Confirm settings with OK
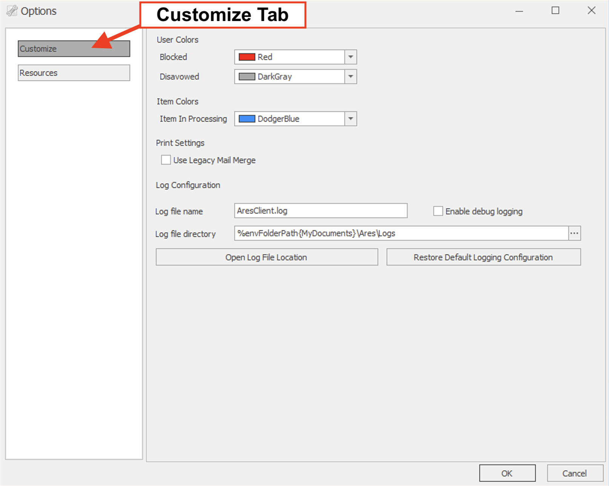Viewport: 609px width, 486px height. [x=507, y=473]
